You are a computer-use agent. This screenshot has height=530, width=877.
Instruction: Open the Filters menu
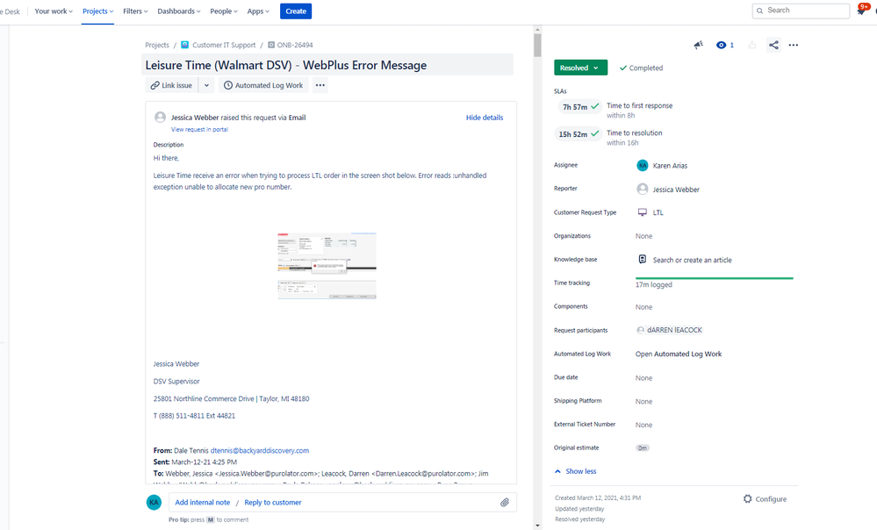point(135,11)
